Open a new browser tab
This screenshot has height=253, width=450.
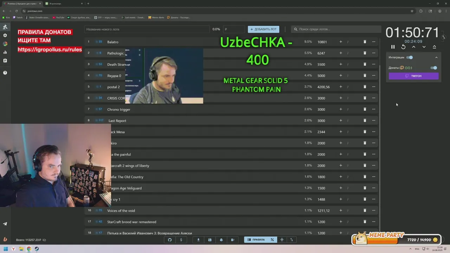click(88, 4)
